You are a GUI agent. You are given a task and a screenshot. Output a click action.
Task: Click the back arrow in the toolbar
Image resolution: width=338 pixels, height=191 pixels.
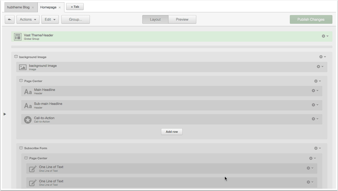click(10, 19)
